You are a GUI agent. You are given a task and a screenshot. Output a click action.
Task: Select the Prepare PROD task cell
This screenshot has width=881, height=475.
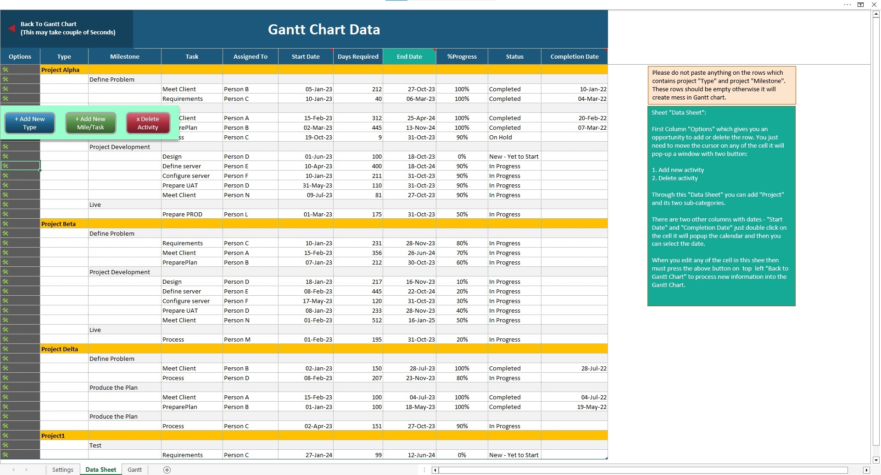click(192, 214)
